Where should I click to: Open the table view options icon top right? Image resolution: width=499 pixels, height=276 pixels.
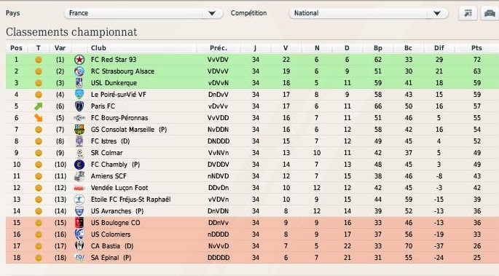[468, 13]
